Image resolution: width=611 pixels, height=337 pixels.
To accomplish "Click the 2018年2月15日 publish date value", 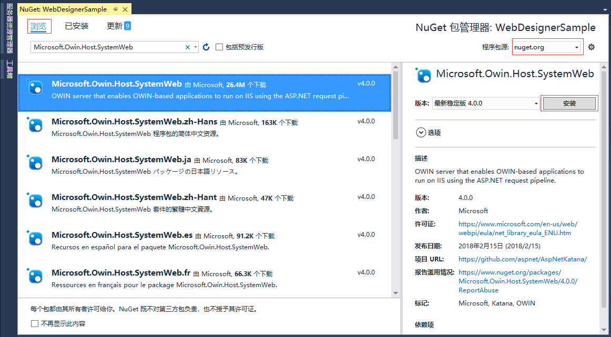I will pos(500,246).
